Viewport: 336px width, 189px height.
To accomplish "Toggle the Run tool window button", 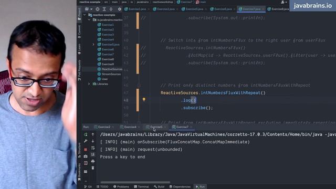I will (200, 187).
